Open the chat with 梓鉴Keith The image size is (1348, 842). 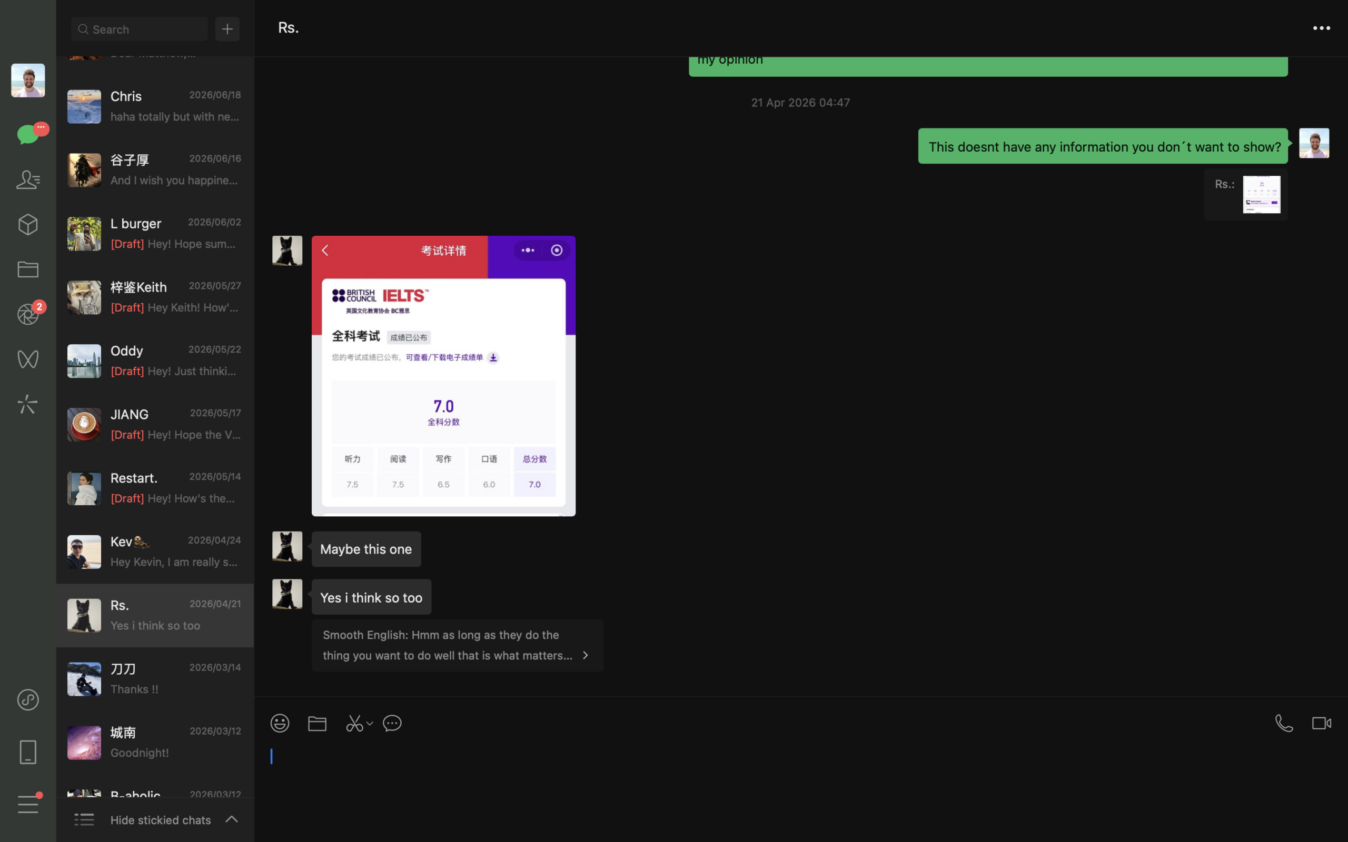[155, 297]
